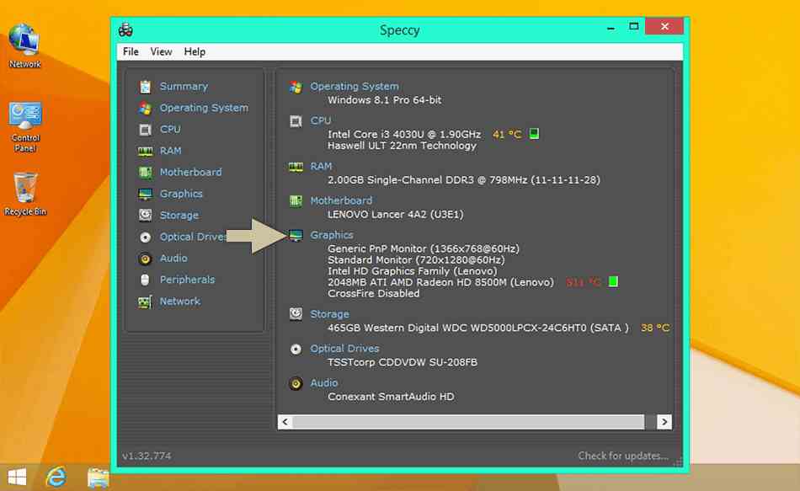This screenshot has height=491, width=800.
Task: Click the green CPU temperature indicator
Action: point(534,134)
